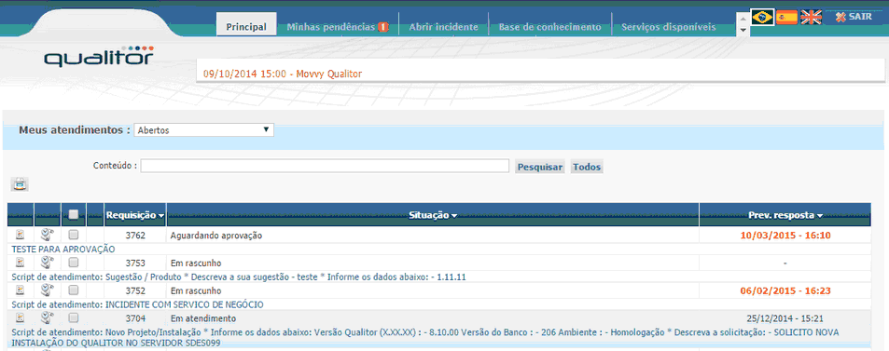The image size is (889, 351).
Task: Open the Meus atendimentos Abertos dropdown
Action: pos(204,130)
